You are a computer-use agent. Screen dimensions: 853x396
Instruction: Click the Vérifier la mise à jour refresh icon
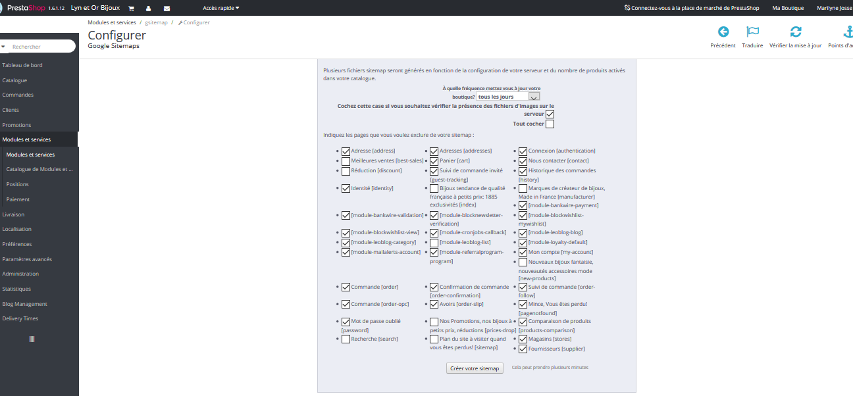[x=796, y=32]
